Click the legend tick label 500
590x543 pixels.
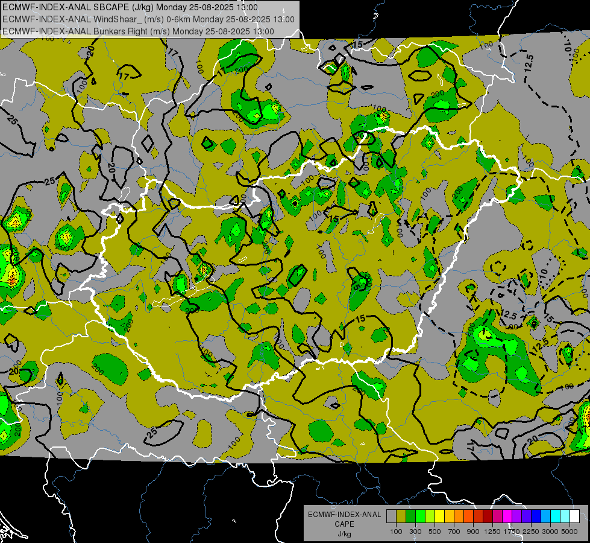435,532
